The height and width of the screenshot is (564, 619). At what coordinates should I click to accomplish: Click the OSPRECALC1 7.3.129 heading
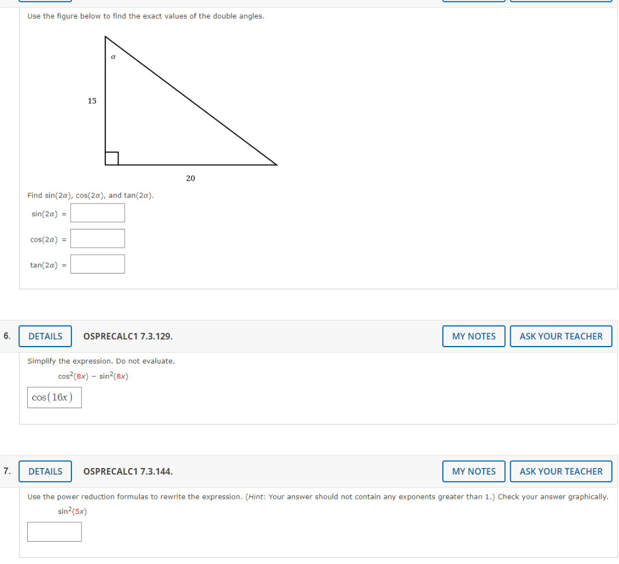coord(128,336)
